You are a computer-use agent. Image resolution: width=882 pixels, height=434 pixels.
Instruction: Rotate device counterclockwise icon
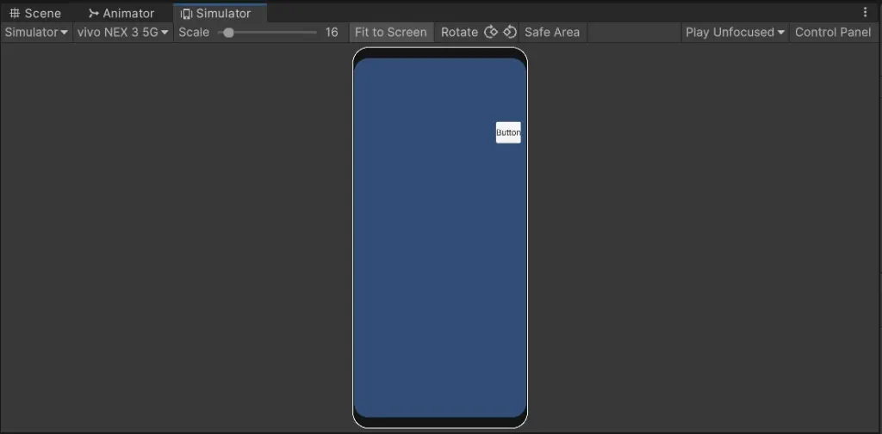click(x=510, y=32)
